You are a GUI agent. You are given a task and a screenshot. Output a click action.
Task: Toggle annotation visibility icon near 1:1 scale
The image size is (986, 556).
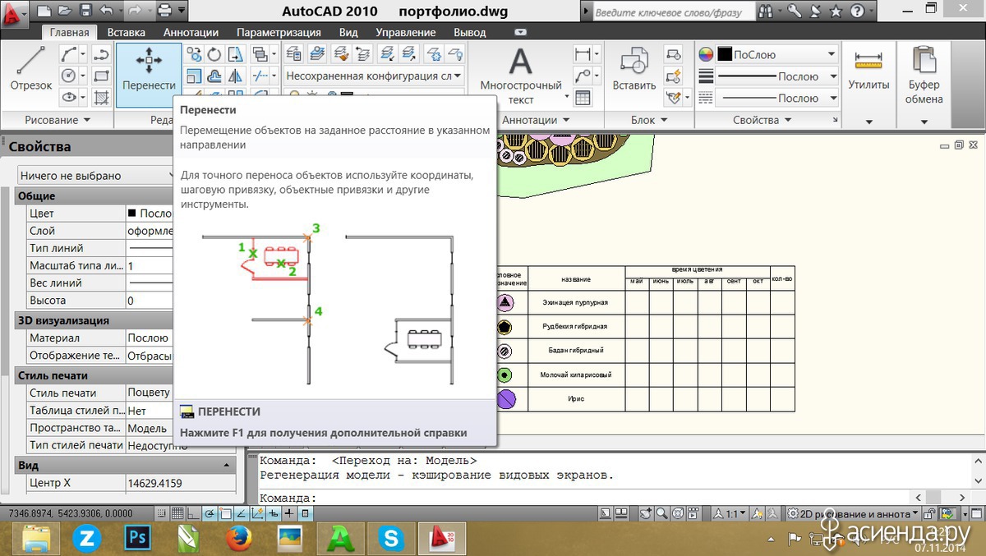coord(758,513)
